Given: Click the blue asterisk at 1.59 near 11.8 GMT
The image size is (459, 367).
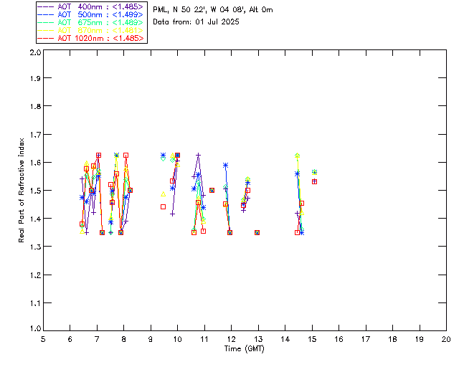Looking at the screenshot, I should (x=225, y=166).
